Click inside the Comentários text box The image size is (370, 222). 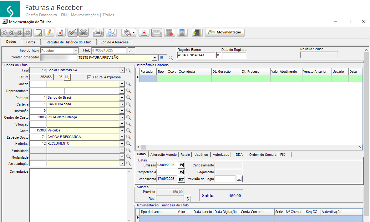click(x=78, y=194)
